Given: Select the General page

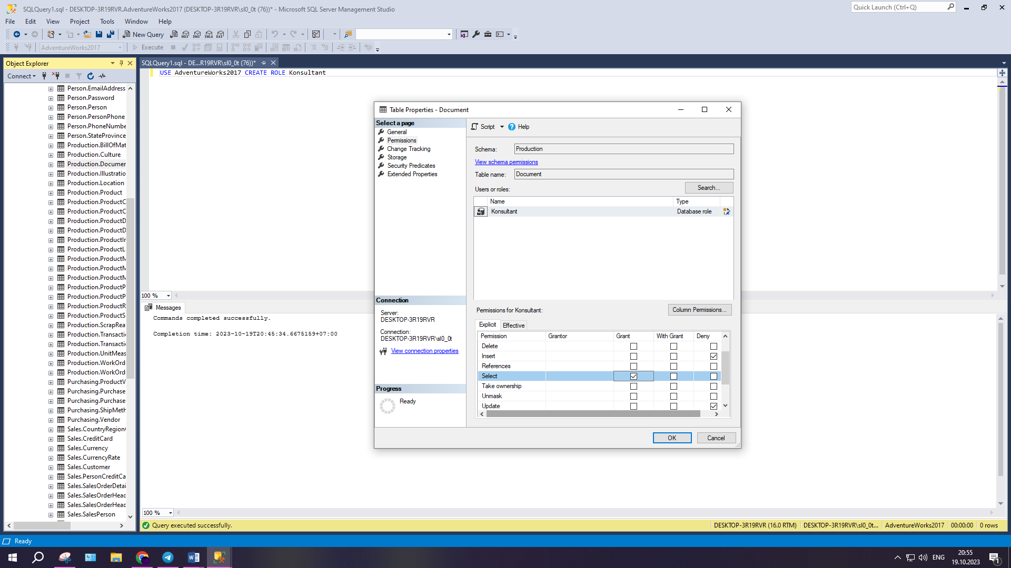Looking at the screenshot, I should pyautogui.click(x=397, y=132).
